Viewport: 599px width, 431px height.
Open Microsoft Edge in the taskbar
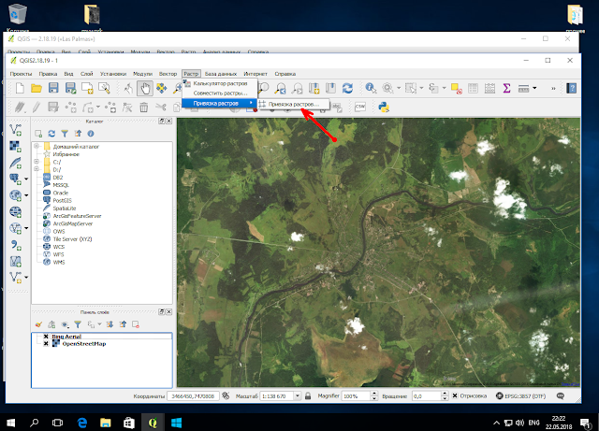pyautogui.click(x=82, y=423)
